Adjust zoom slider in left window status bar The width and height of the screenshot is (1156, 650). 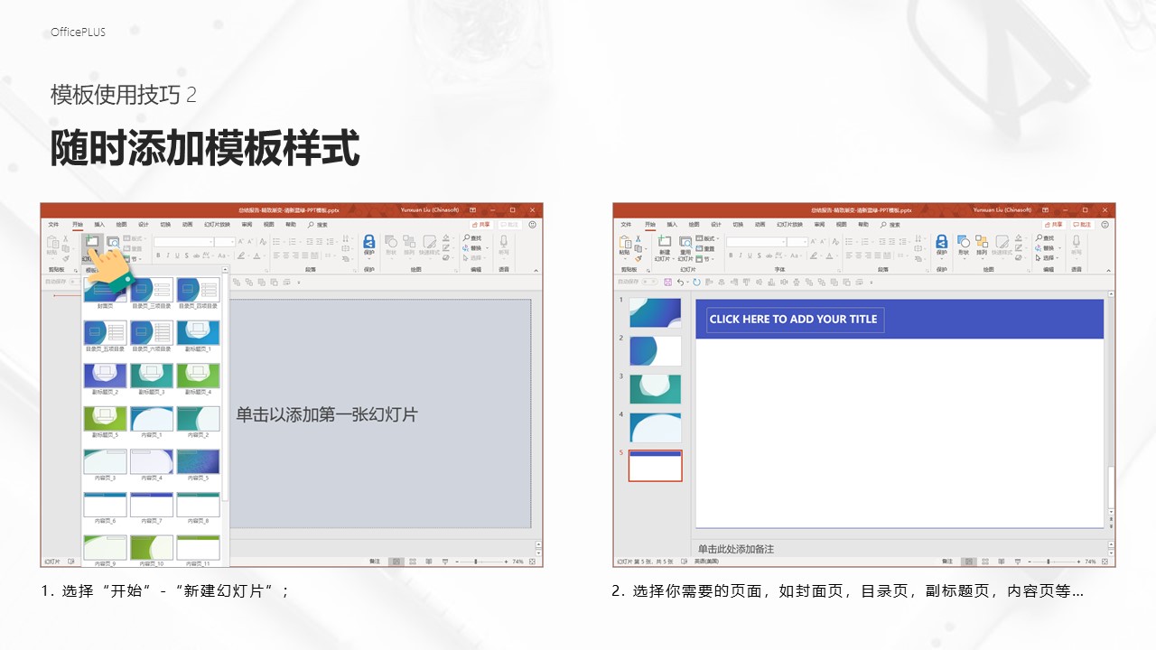[x=481, y=562]
